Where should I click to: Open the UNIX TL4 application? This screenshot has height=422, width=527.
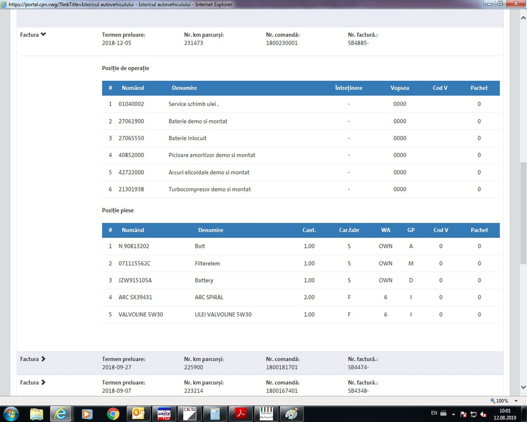pyautogui.click(x=164, y=414)
